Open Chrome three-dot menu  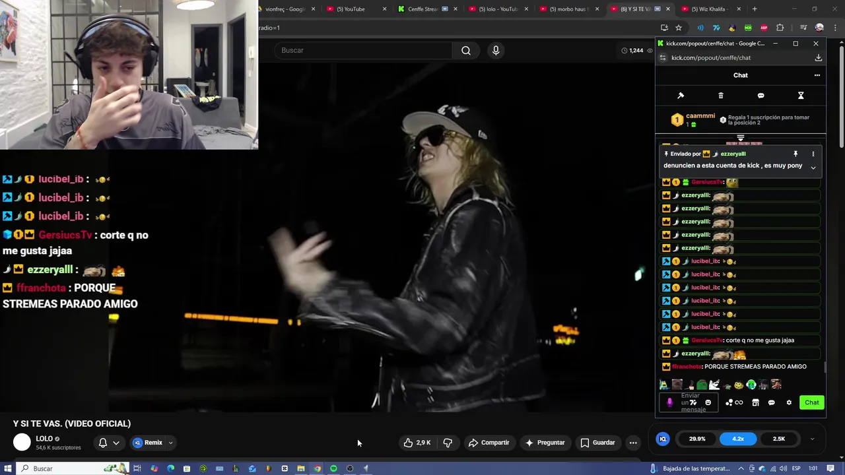(836, 28)
